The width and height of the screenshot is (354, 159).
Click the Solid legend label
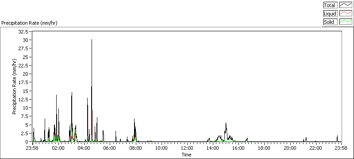tap(330, 22)
